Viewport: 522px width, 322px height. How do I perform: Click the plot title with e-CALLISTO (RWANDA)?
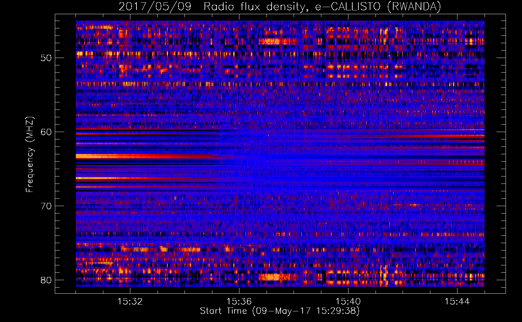[x=280, y=6]
